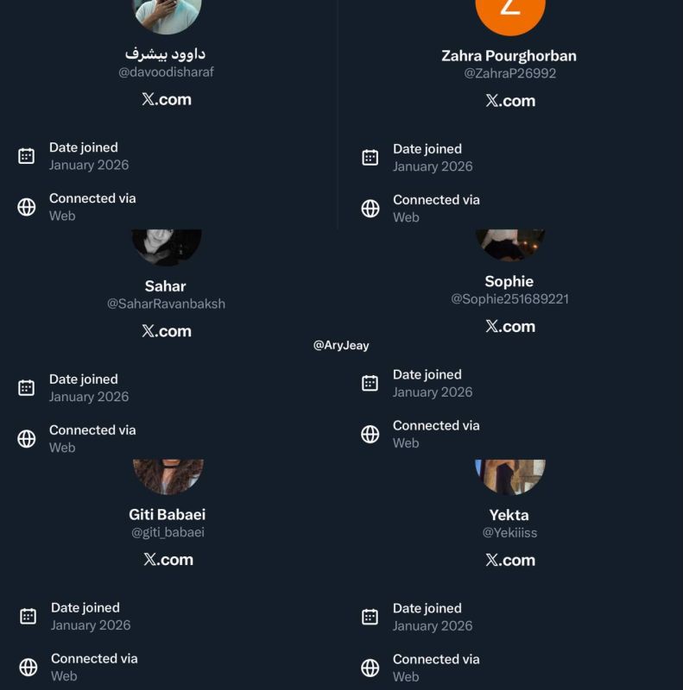Click calendar icon under Zahra Pourghorban
Viewport: 683px width, 690px height.
click(x=370, y=158)
